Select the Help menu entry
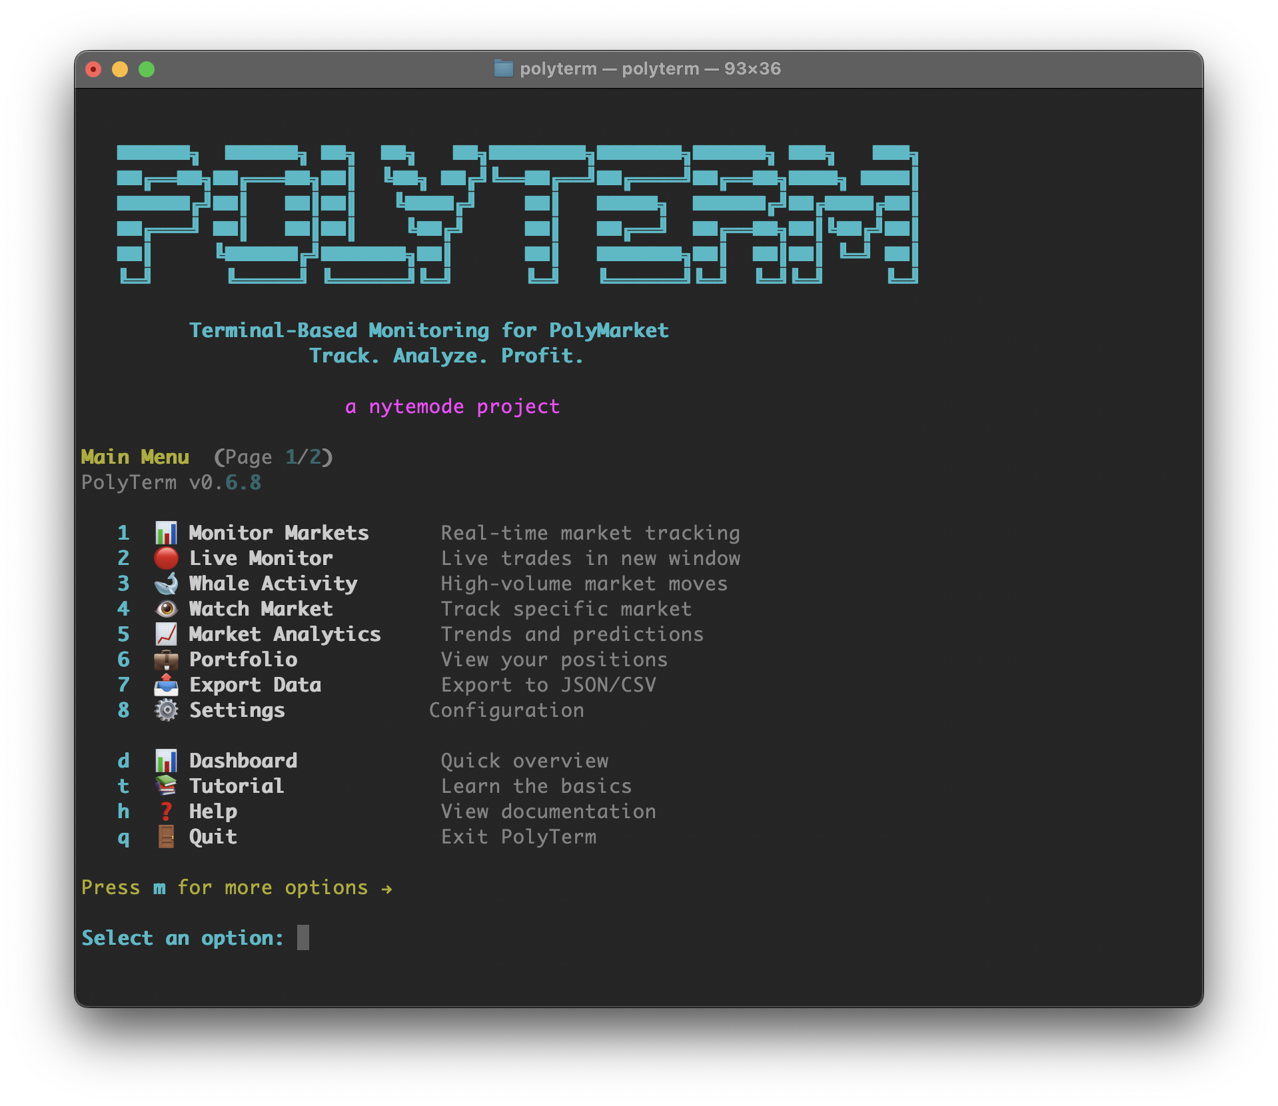The width and height of the screenshot is (1278, 1106). click(x=213, y=812)
